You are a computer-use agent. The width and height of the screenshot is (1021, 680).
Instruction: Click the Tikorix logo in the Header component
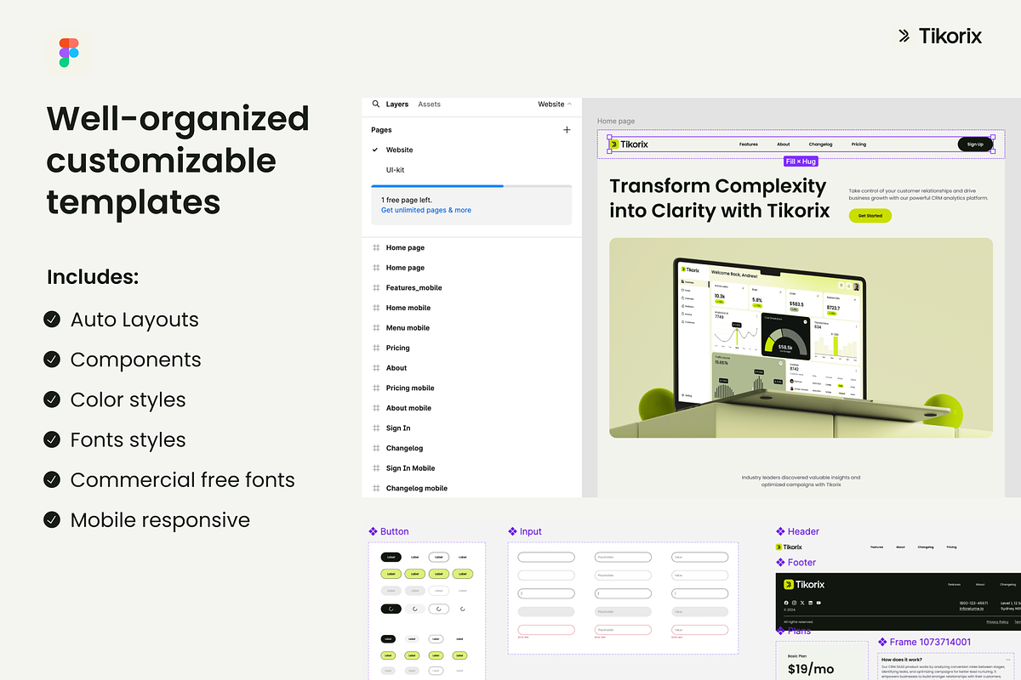pyautogui.click(x=789, y=547)
